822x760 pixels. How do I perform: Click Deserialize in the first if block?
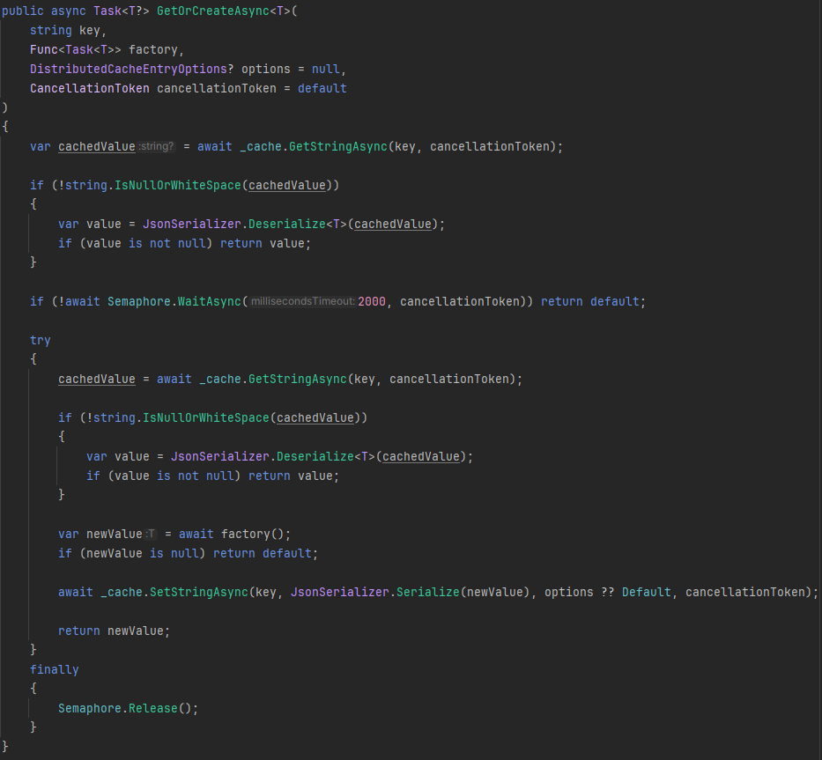(287, 225)
